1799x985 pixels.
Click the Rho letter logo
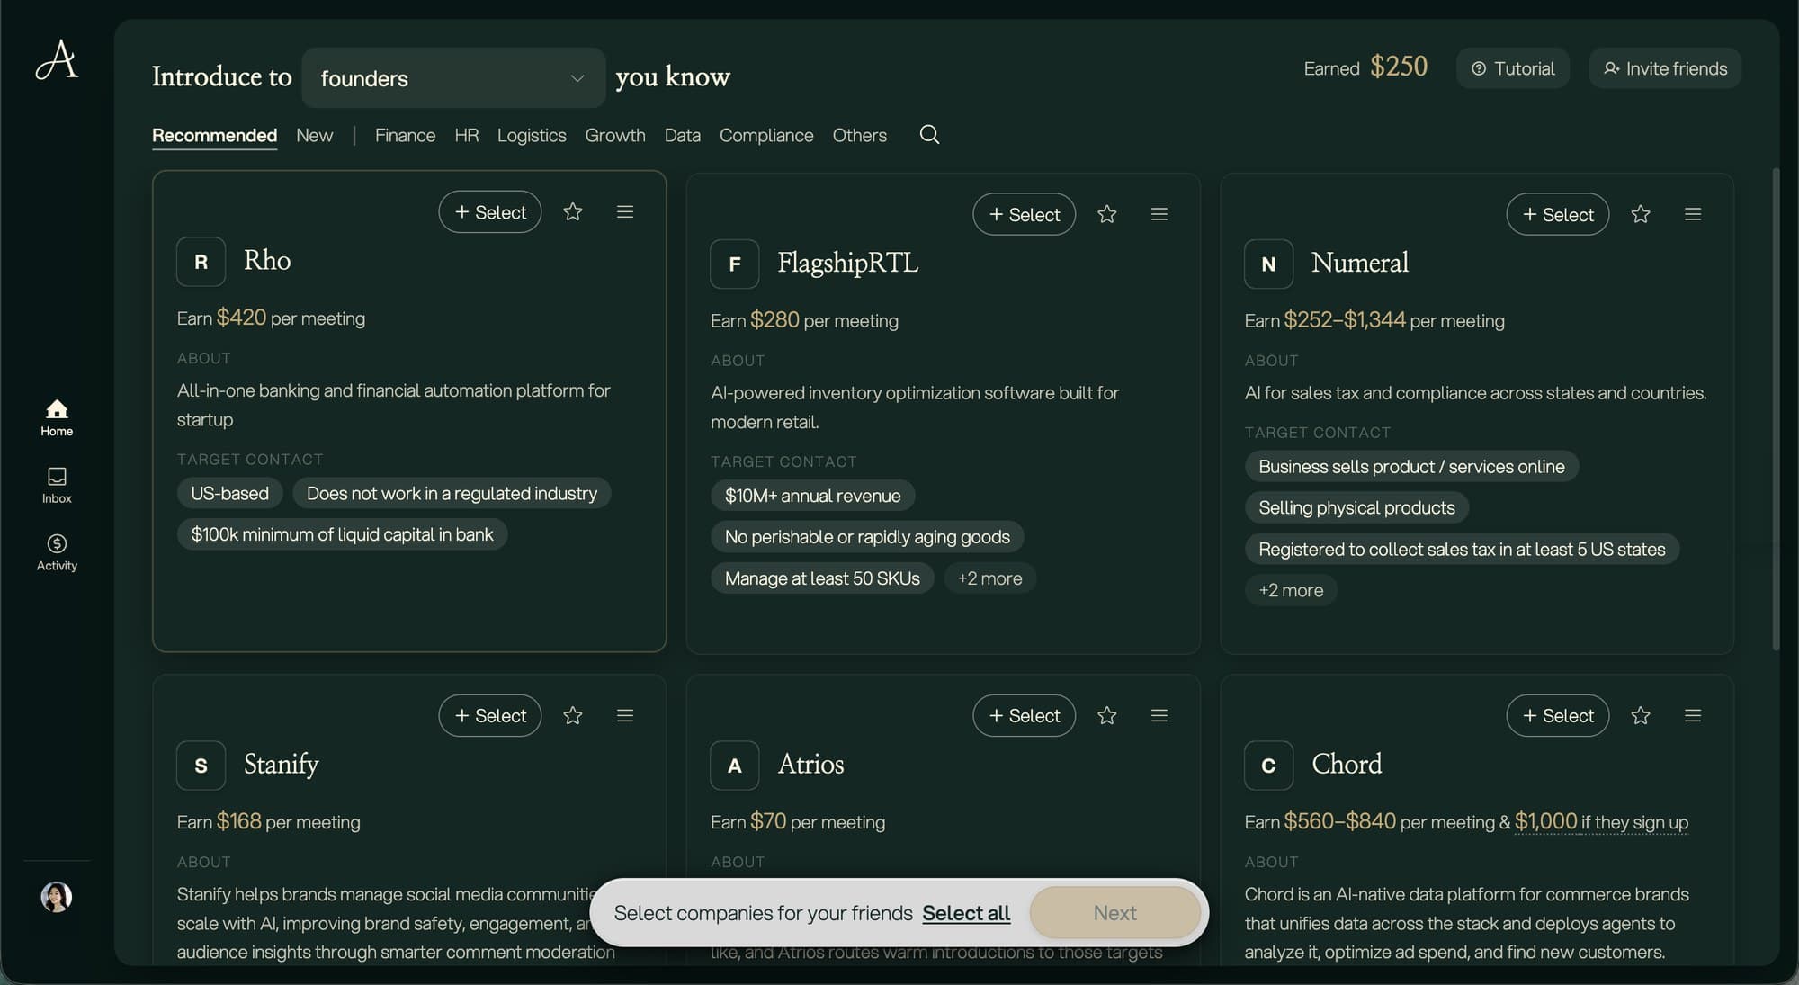[201, 262]
